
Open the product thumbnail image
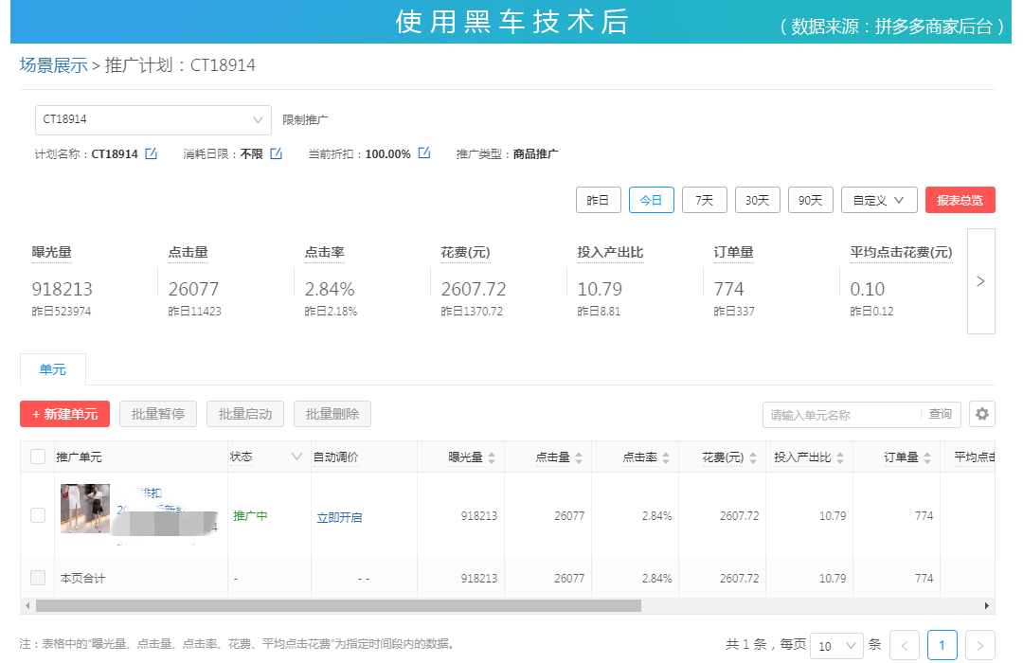(85, 509)
